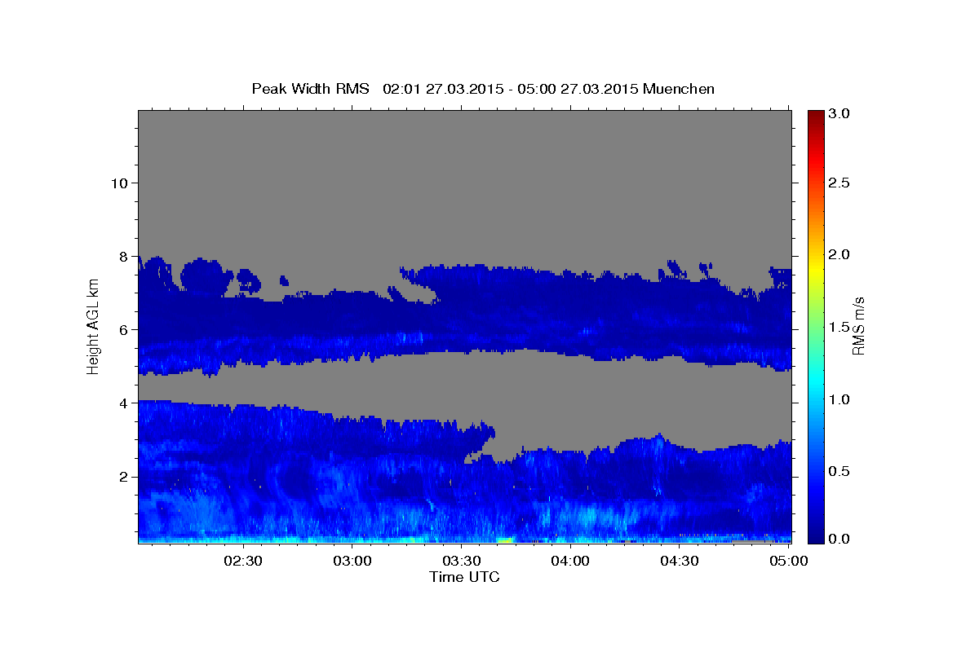Click the 'Muenchen' station name in title
The width and height of the screenshot is (979, 652).
coord(679,89)
